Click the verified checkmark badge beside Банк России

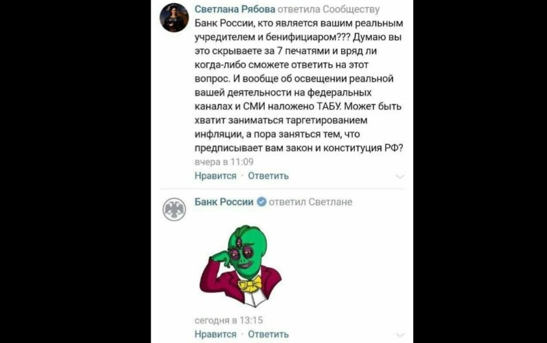(261, 202)
